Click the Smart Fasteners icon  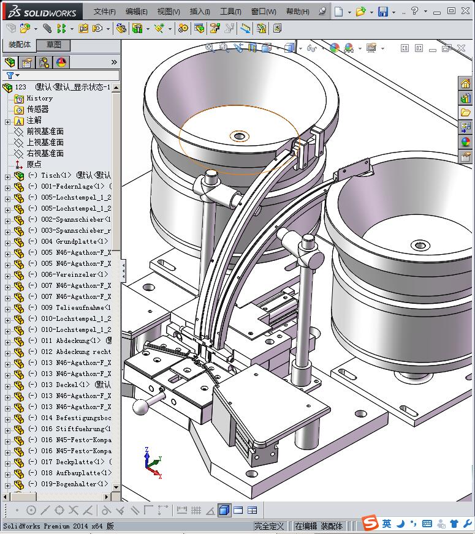(x=83, y=28)
